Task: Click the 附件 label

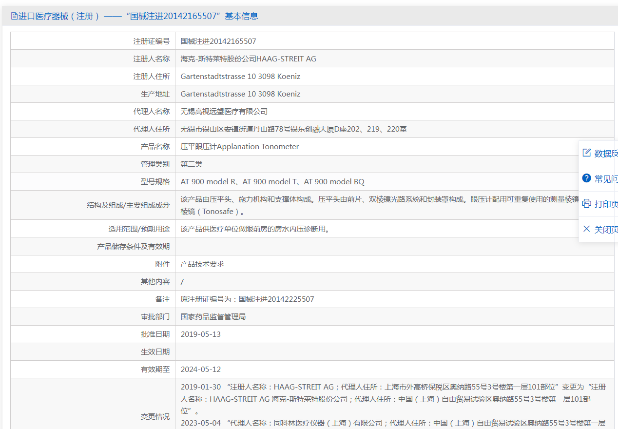Action: click(163, 264)
